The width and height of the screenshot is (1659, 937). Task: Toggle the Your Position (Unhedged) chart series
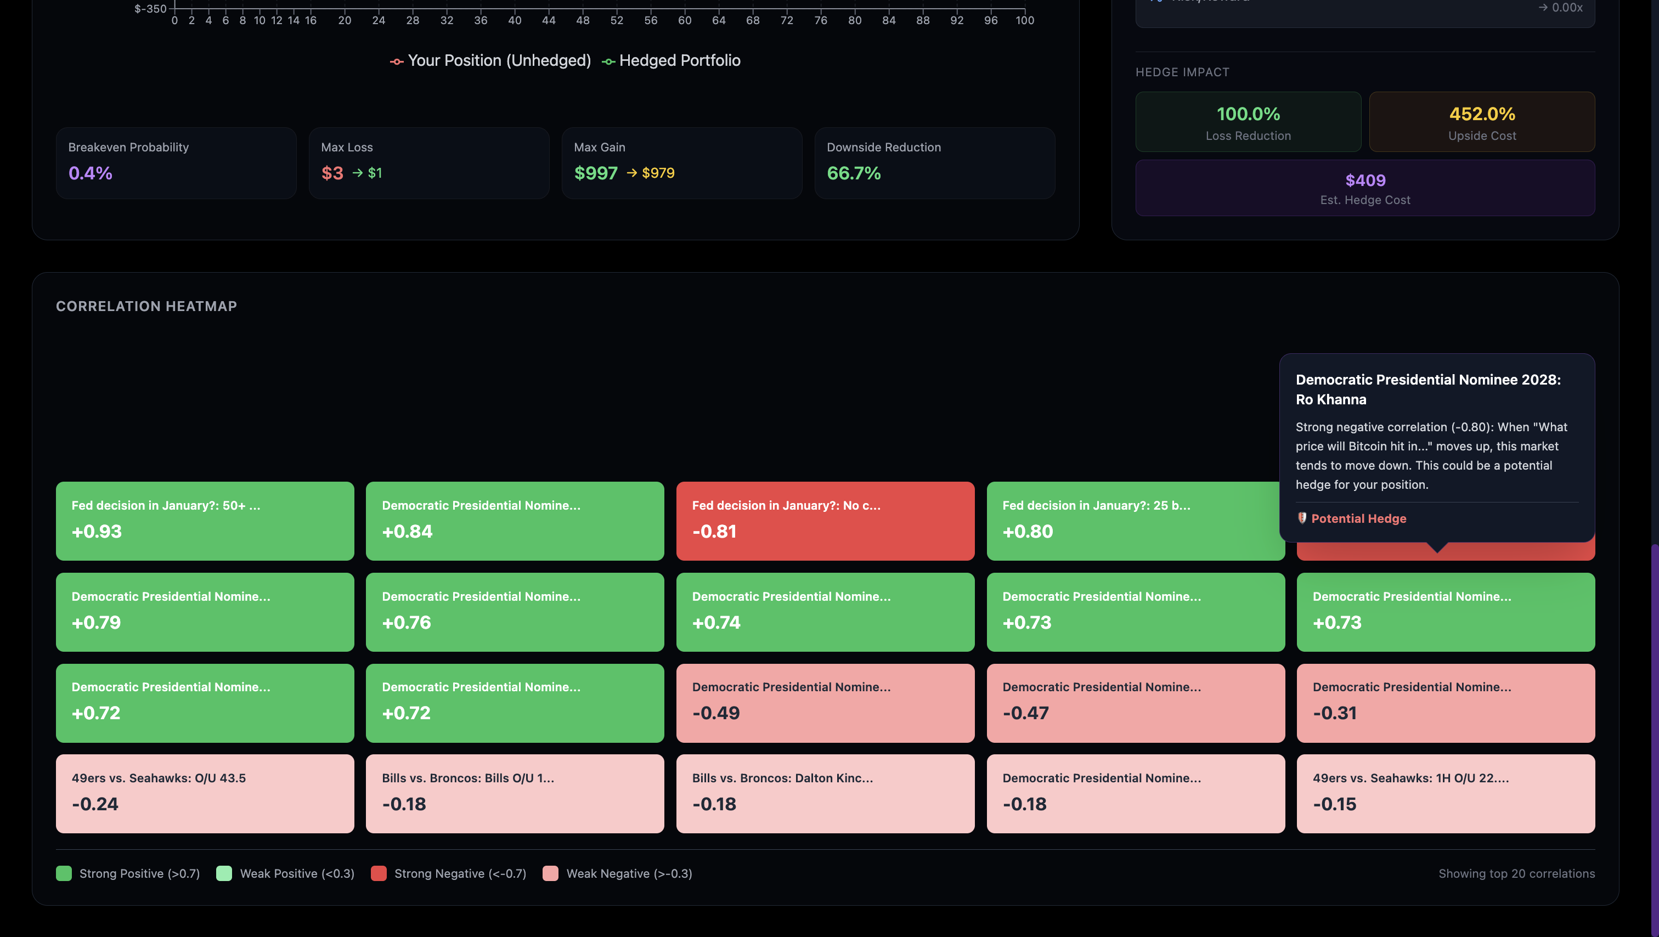pos(499,60)
